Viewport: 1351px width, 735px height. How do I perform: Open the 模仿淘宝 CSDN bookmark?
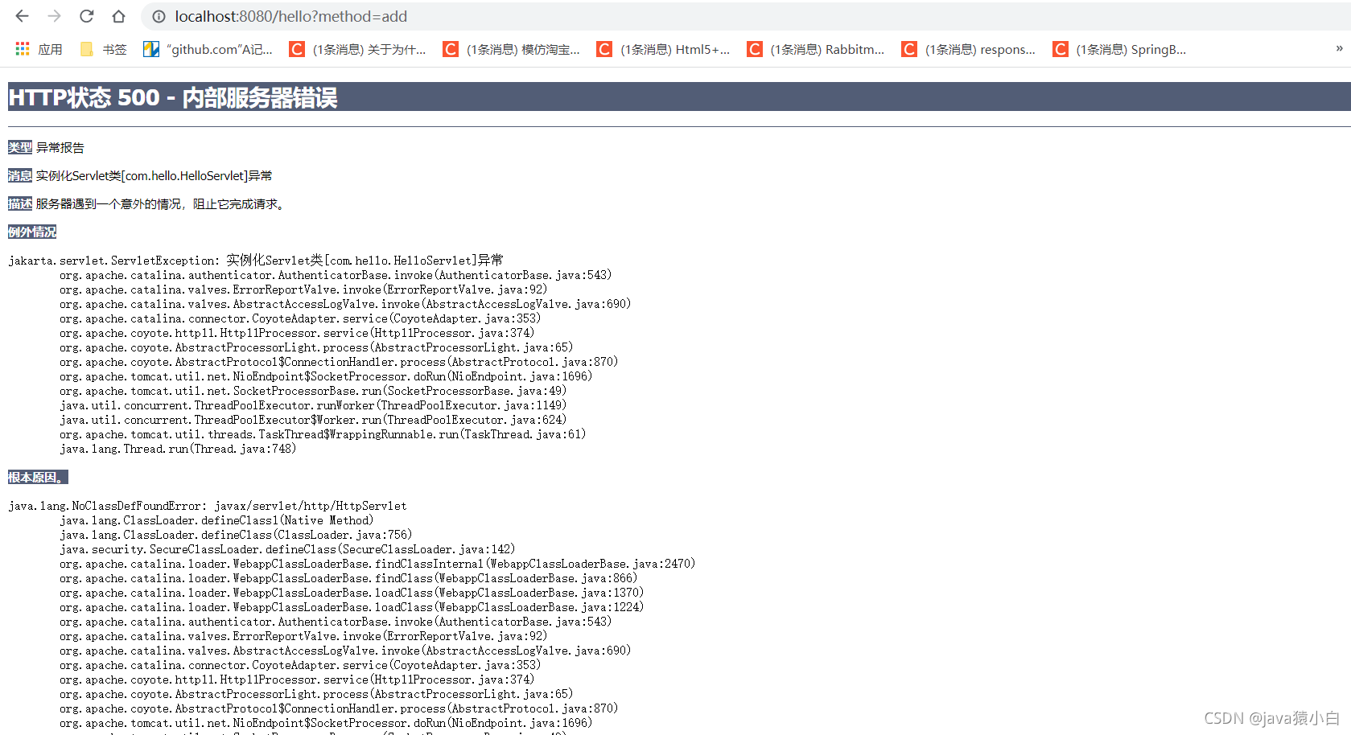pos(512,49)
